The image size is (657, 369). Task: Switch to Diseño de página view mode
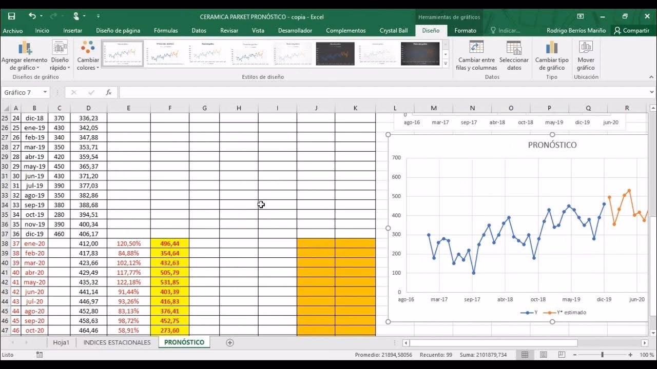click(544, 354)
